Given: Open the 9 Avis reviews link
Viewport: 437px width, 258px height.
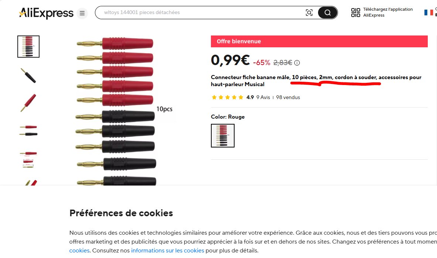Looking at the screenshot, I should point(263,98).
